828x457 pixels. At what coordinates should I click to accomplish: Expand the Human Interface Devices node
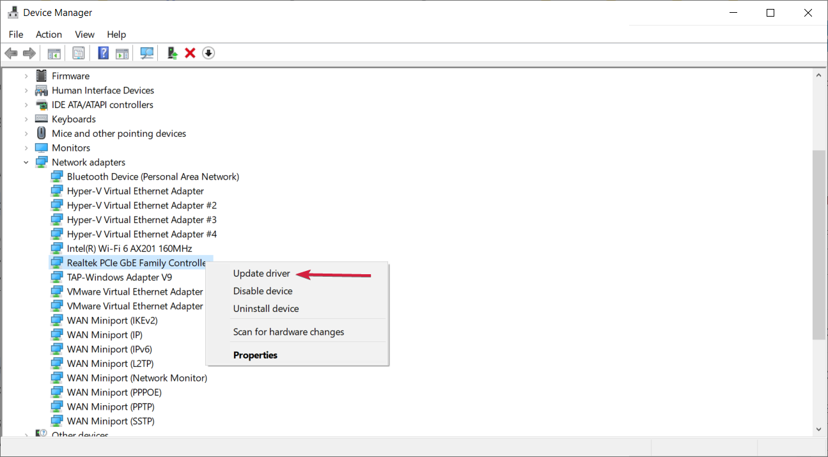[x=26, y=90]
